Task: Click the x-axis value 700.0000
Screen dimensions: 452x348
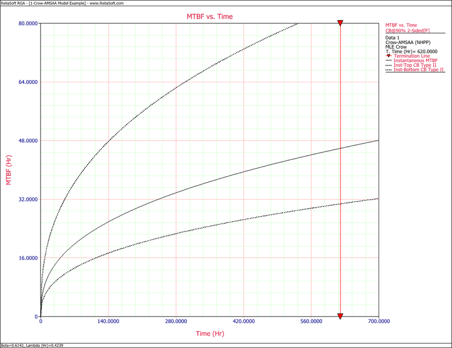Action: [379, 321]
